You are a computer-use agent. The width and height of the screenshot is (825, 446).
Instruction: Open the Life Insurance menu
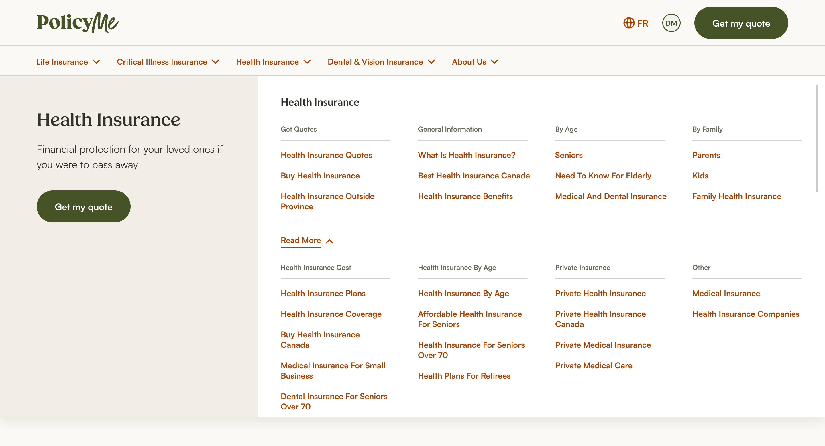coord(62,62)
